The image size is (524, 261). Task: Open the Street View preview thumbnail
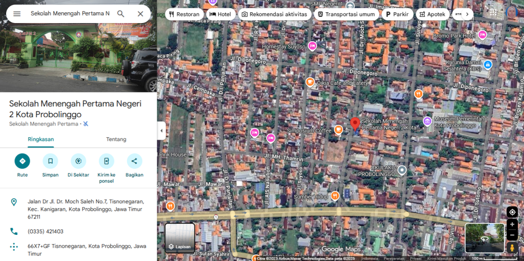485,238
